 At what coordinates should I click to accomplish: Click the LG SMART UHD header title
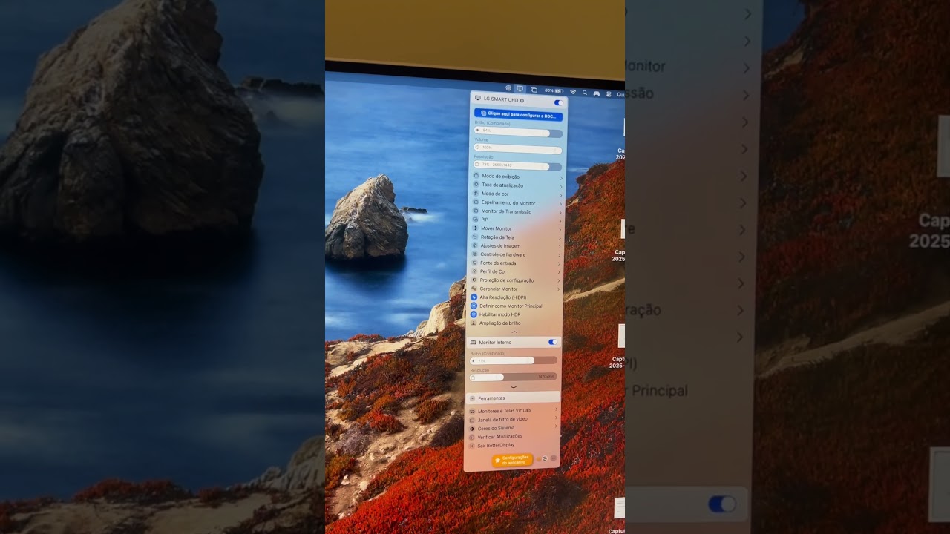click(502, 99)
